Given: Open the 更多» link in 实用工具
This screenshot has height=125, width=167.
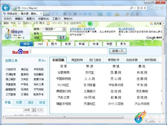Looking at the screenshot, I should coord(42,60).
